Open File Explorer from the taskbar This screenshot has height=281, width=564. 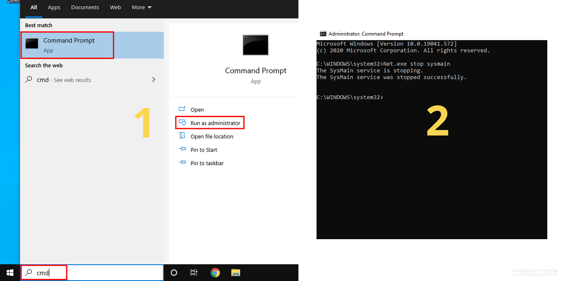click(236, 273)
